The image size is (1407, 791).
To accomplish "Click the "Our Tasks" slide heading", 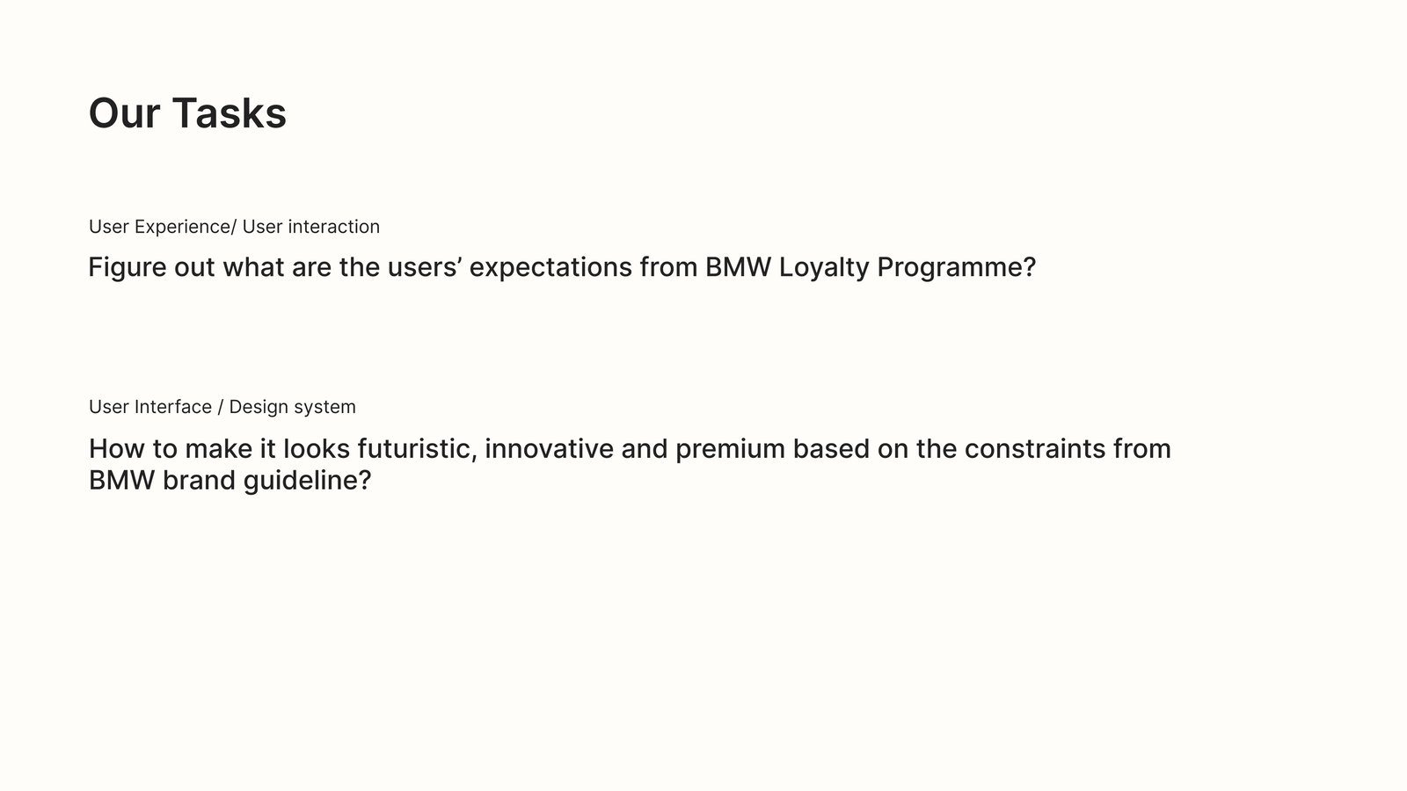I will coord(187,113).
